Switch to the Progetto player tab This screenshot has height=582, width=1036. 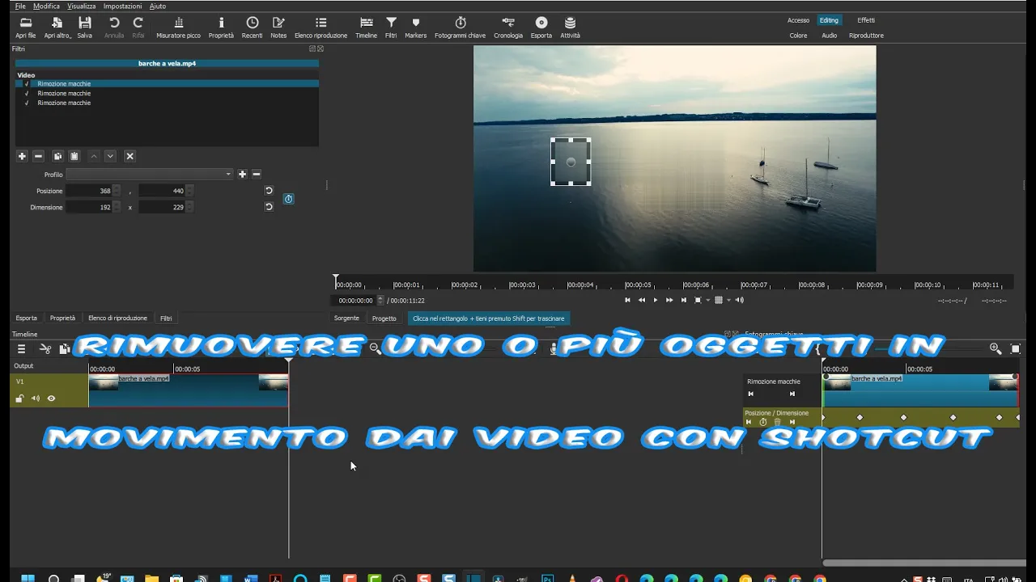(x=384, y=318)
